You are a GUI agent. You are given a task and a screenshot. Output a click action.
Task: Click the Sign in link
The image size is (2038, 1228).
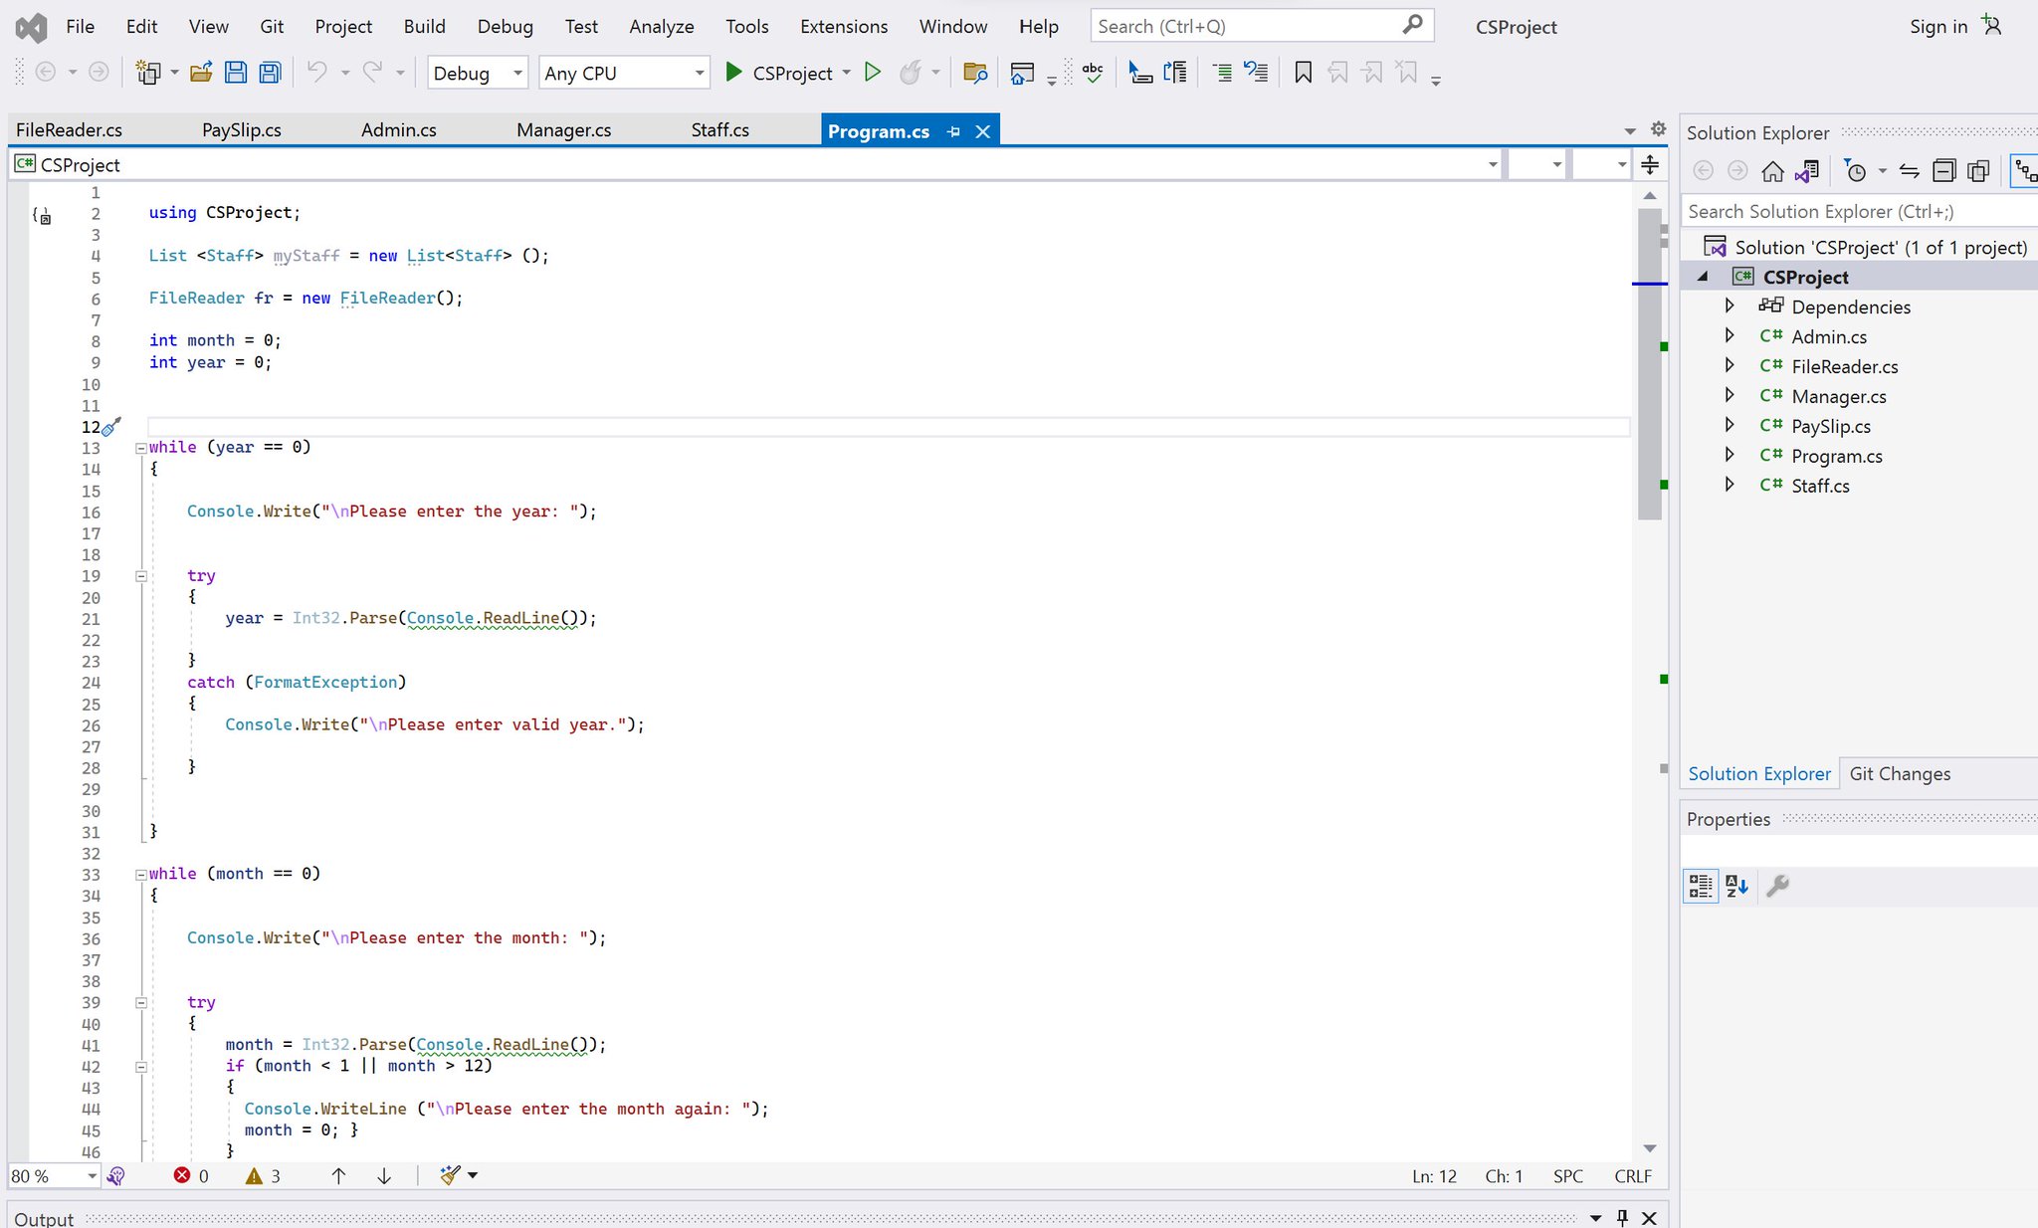coord(1937,27)
